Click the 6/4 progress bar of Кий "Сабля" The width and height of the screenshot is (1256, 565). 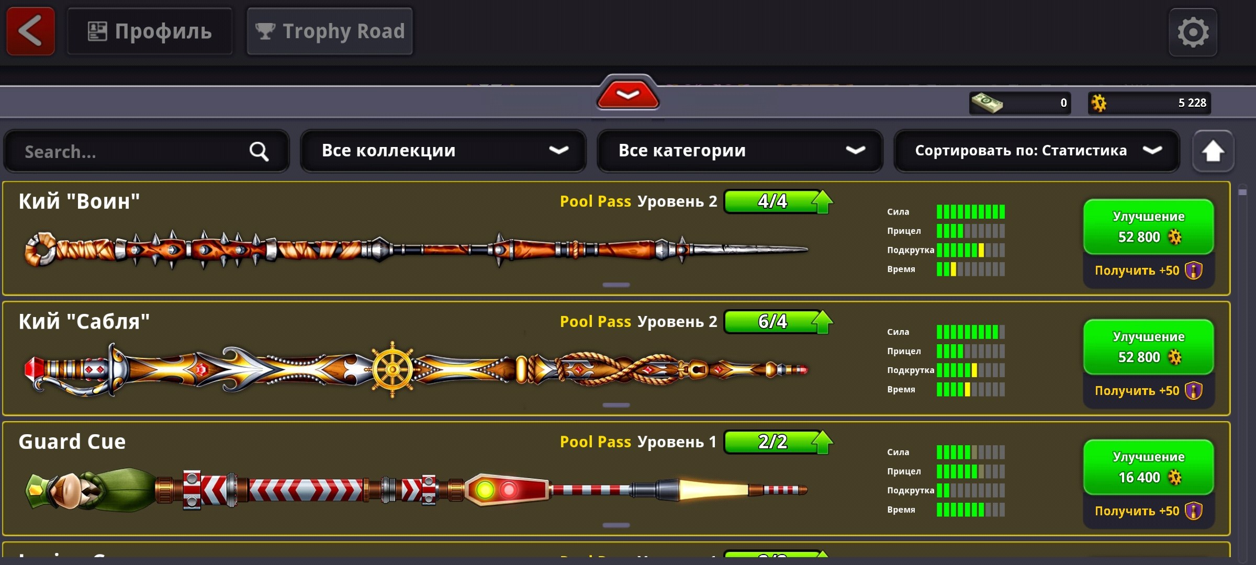pyautogui.click(x=772, y=321)
